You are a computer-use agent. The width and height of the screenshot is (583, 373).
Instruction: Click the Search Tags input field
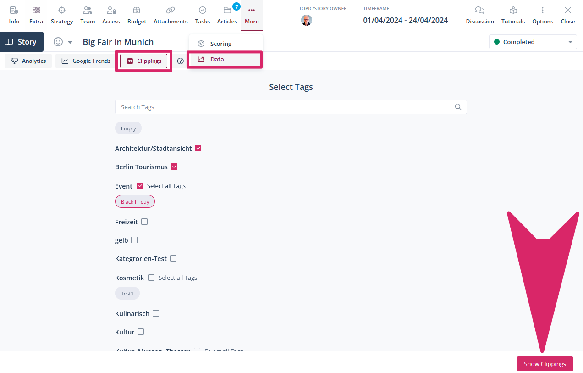284,107
